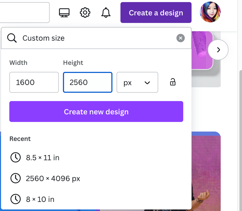Open notifications bell icon
Viewport: 242px width, 211px height.
coord(106,13)
